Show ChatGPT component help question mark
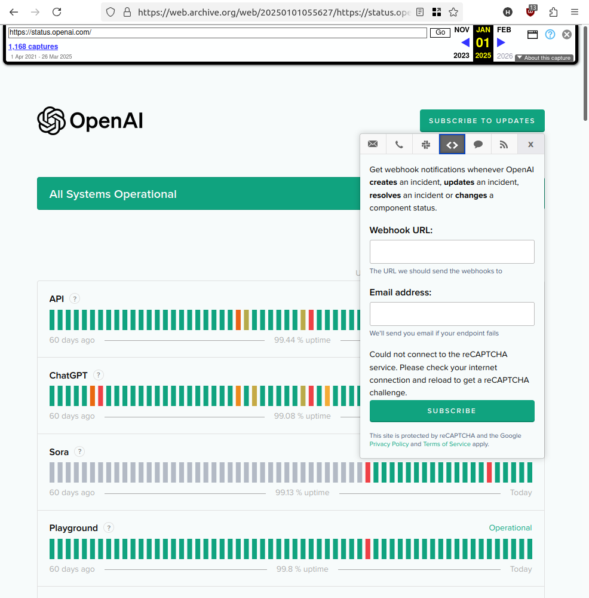Image resolution: width=589 pixels, height=598 pixels. [99, 375]
